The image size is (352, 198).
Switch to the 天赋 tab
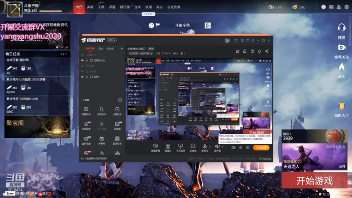[101, 7]
